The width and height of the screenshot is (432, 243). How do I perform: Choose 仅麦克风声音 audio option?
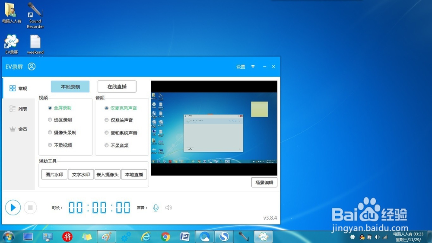pyautogui.click(x=121, y=108)
